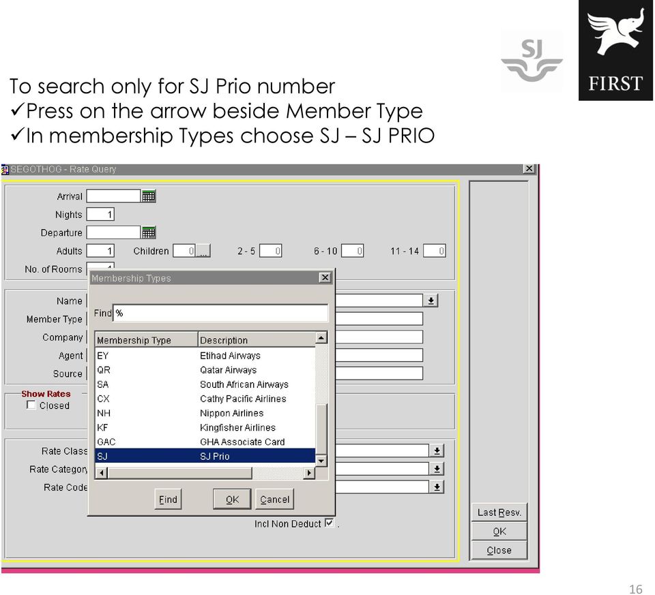
Task: Click the Departure date input field
Action: pos(113,232)
